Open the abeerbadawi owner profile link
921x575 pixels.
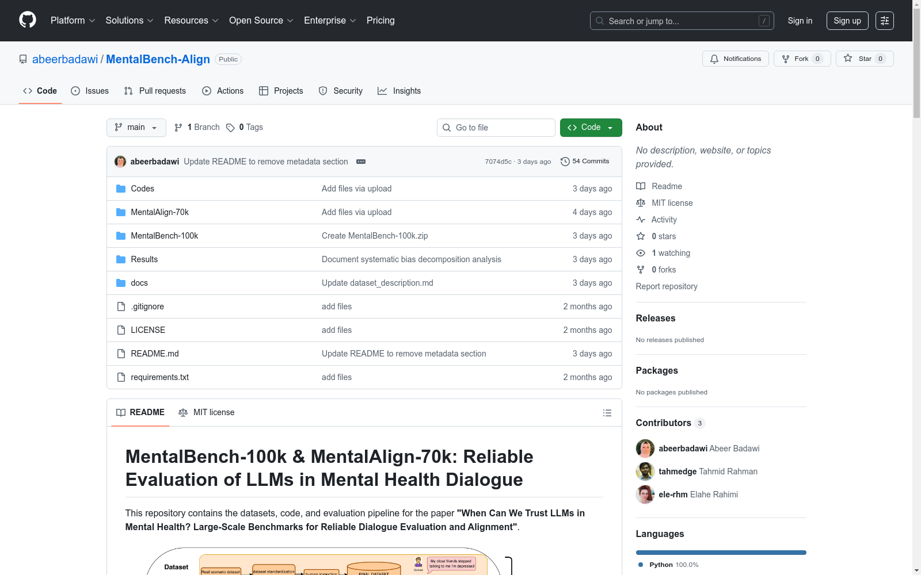65,59
